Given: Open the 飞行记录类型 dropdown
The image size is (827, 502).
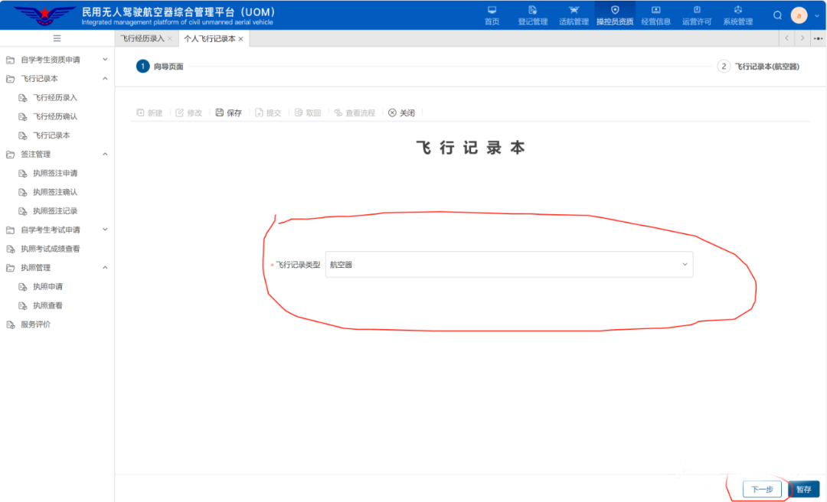Looking at the screenshot, I should (x=509, y=265).
